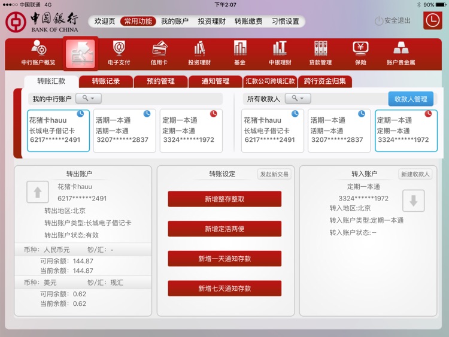Open 信用卡 credit card icon
449x337 pixels.
point(159,53)
